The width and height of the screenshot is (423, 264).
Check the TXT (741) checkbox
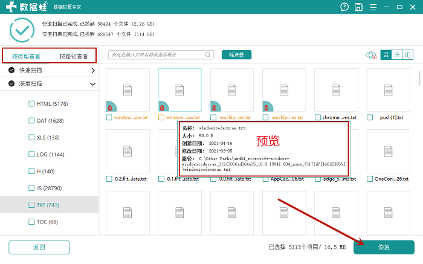point(31,205)
